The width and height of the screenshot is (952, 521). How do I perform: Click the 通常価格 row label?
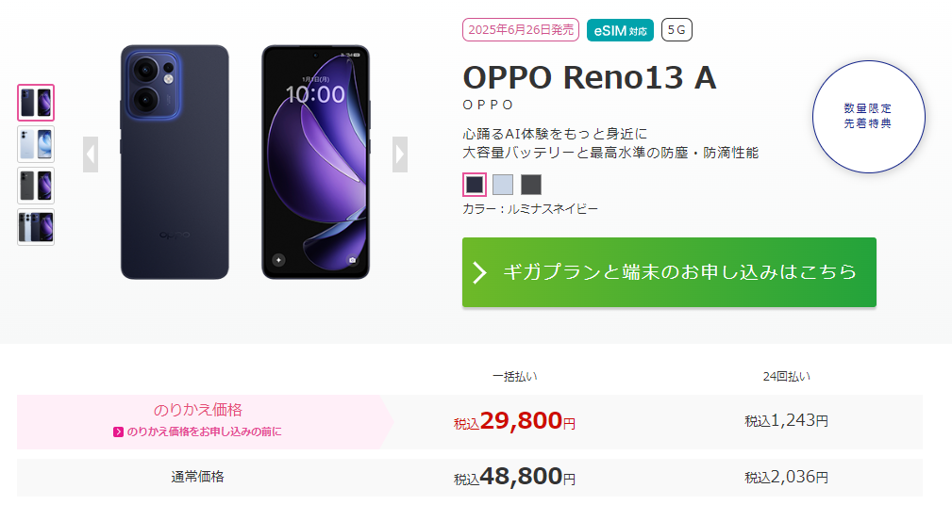pyautogui.click(x=197, y=477)
